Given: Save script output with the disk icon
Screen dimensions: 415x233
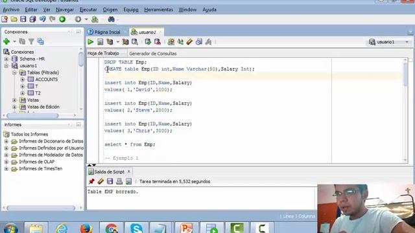Looking at the screenshot, I should click(110, 181).
